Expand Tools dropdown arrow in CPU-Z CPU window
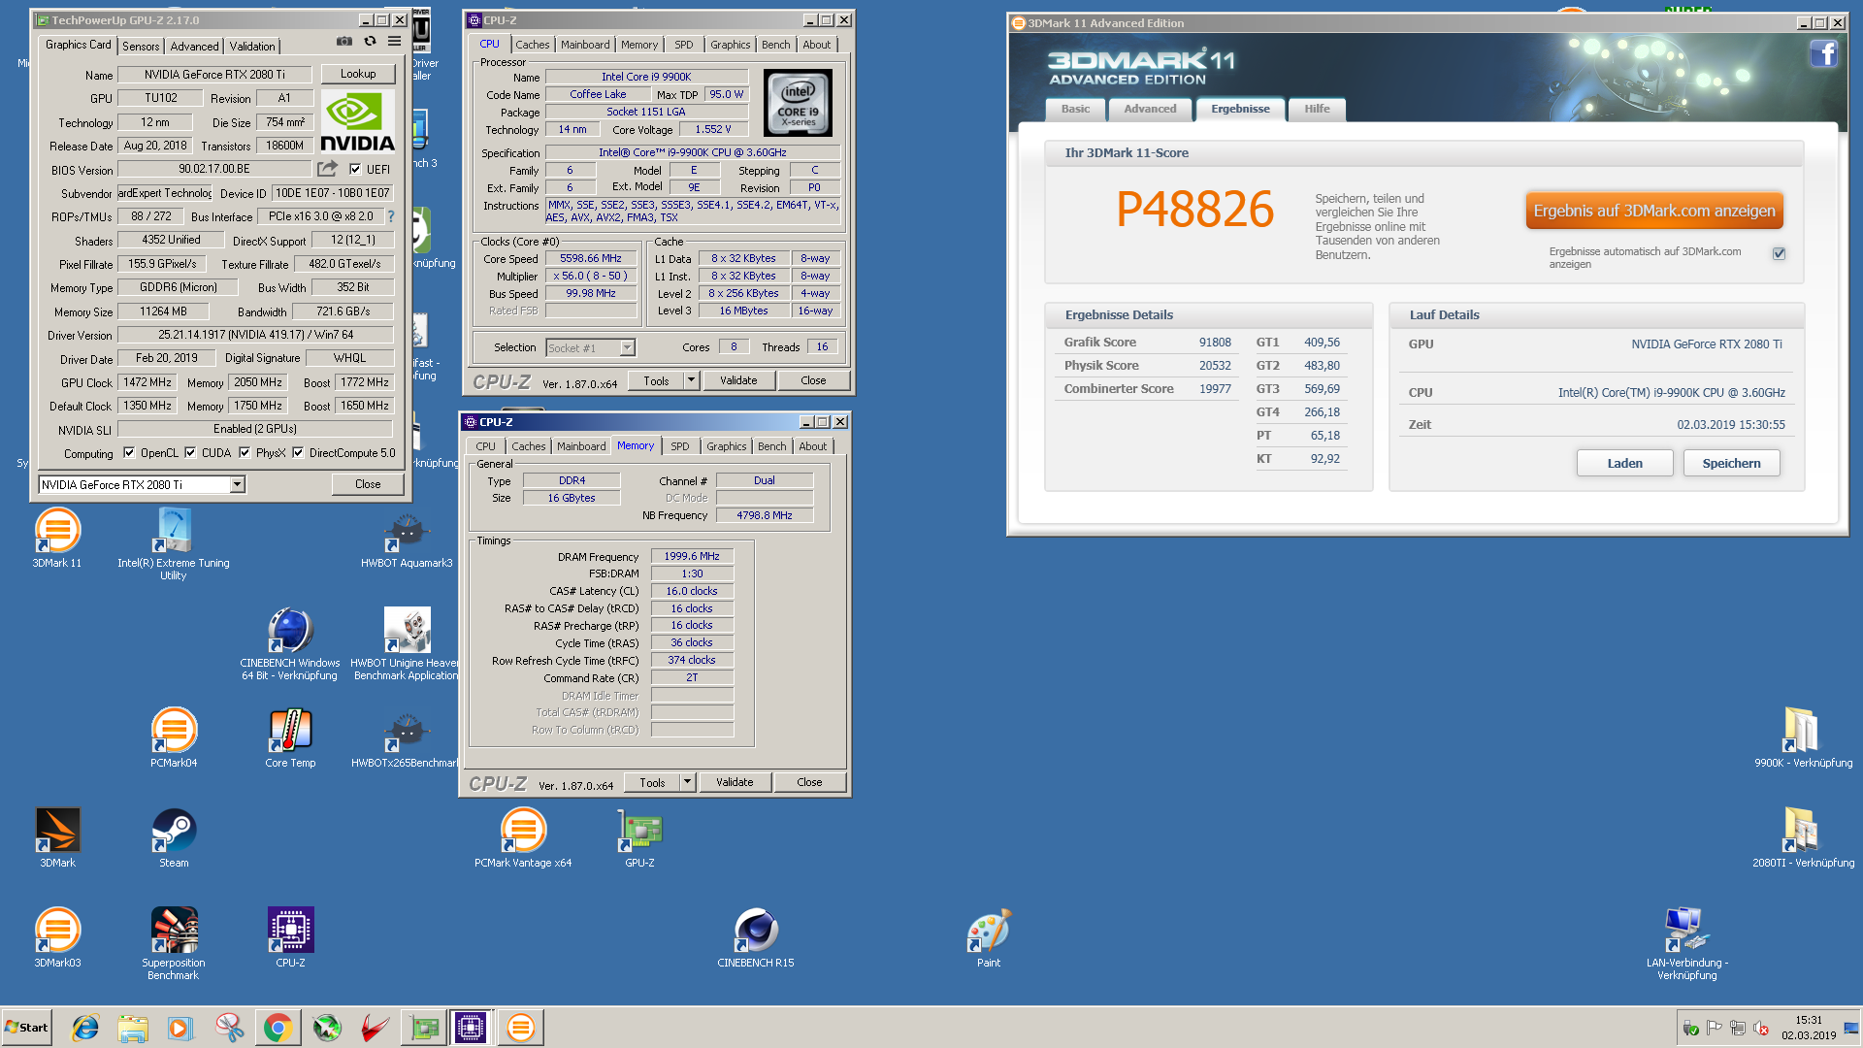Screen dimensions: 1863x1048 tap(691, 380)
